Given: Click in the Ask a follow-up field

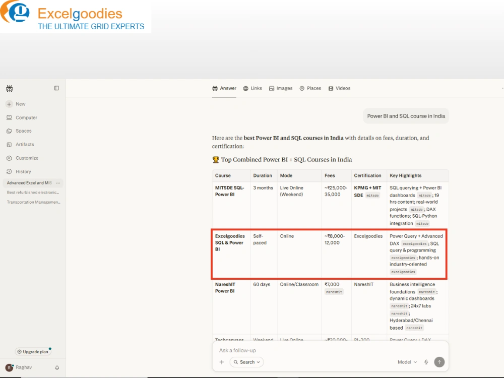Looking at the screenshot, I should 330,350.
